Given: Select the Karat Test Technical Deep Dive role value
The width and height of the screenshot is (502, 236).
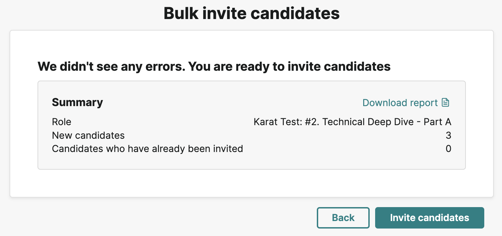Looking at the screenshot, I should (x=352, y=122).
